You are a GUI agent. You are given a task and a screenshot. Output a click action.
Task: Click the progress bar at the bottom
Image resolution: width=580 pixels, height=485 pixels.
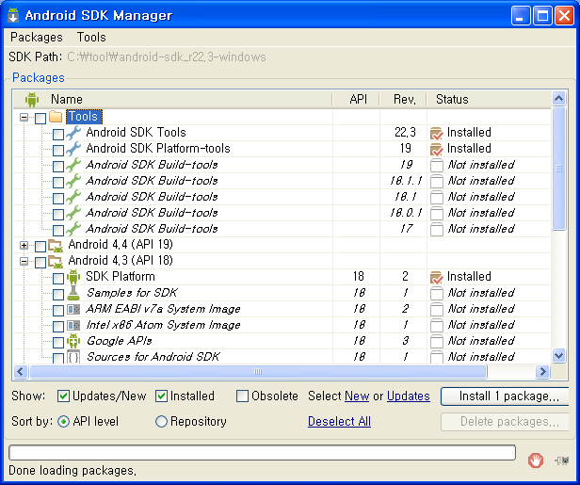pyautogui.click(x=262, y=452)
